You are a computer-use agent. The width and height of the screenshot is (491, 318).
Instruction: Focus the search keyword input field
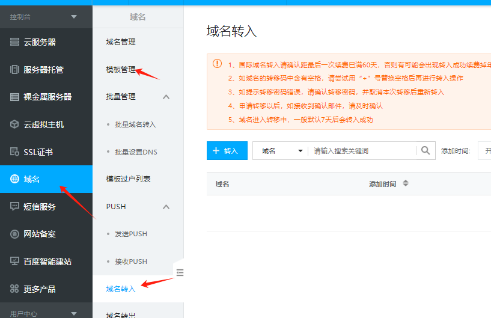click(x=362, y=151)
